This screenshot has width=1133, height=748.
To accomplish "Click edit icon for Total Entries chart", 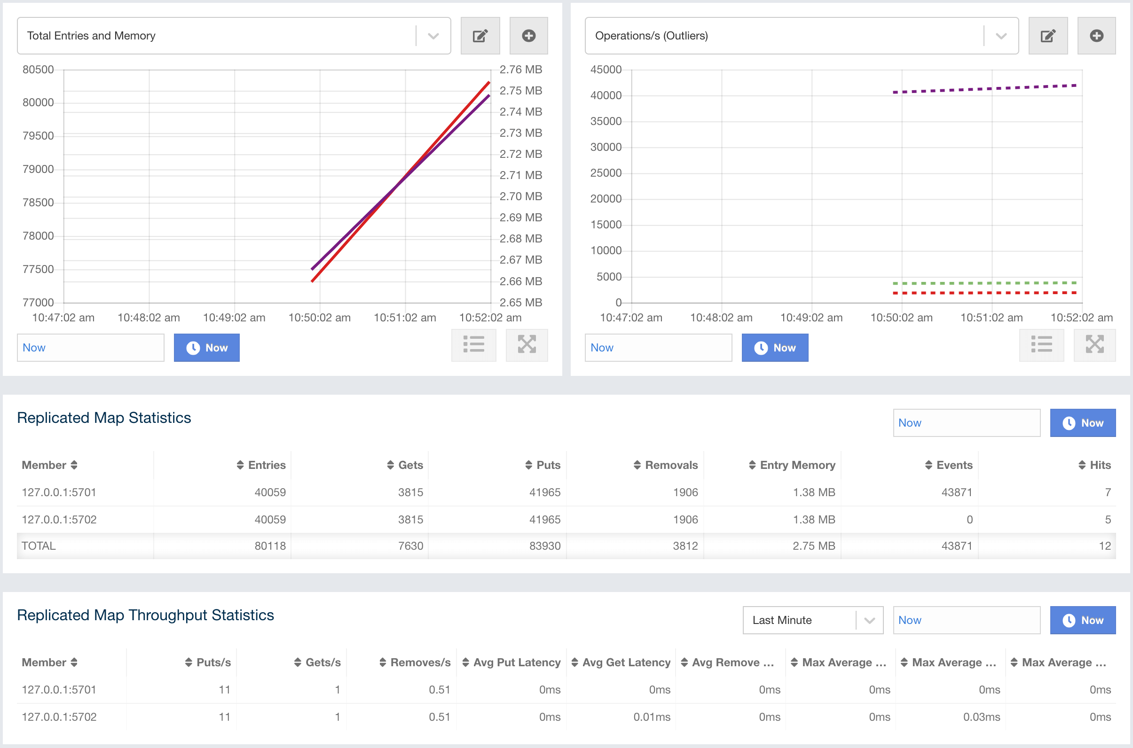I will coord(480,36).
